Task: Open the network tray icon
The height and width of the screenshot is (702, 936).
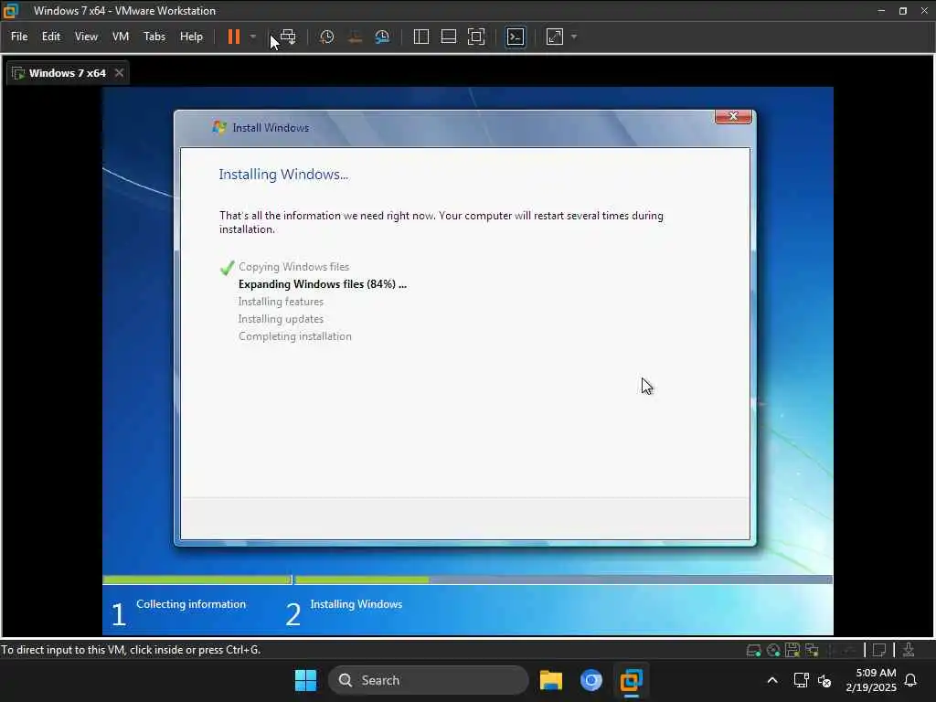Action: click(x=801, y=680)
